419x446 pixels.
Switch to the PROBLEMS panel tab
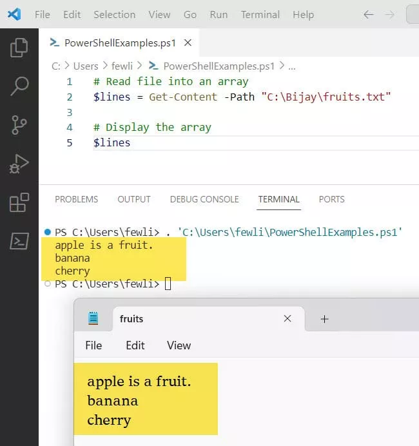coord(76,199)
